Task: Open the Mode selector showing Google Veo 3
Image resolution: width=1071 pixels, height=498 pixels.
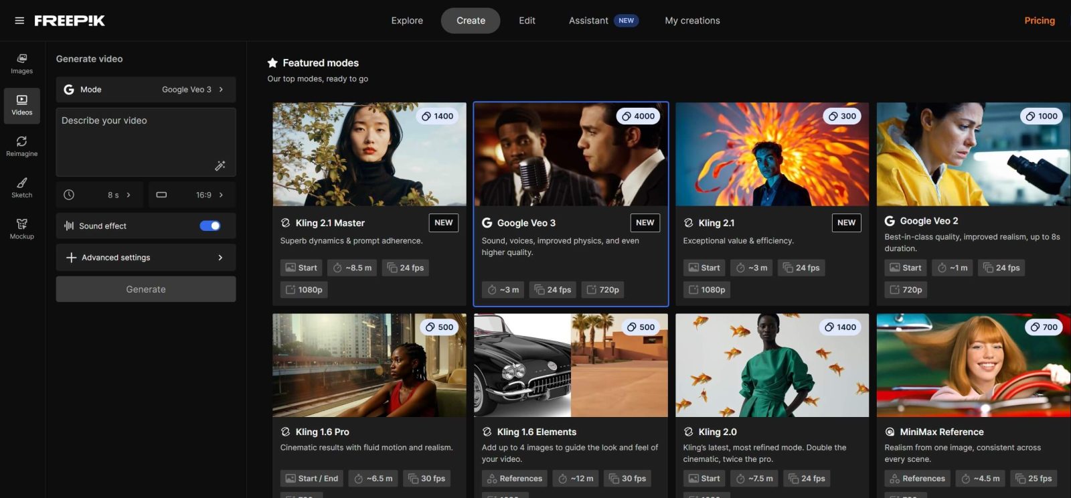Action: 145,90
